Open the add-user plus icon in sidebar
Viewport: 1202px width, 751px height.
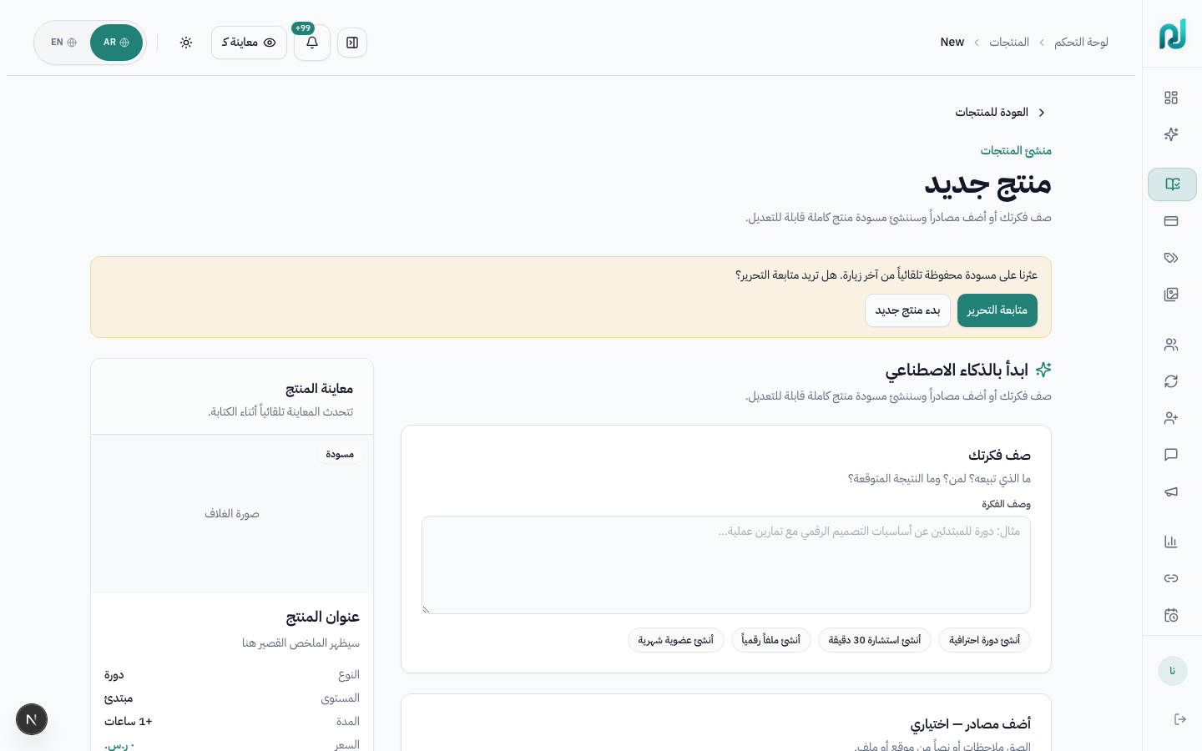coord(1171,418)
